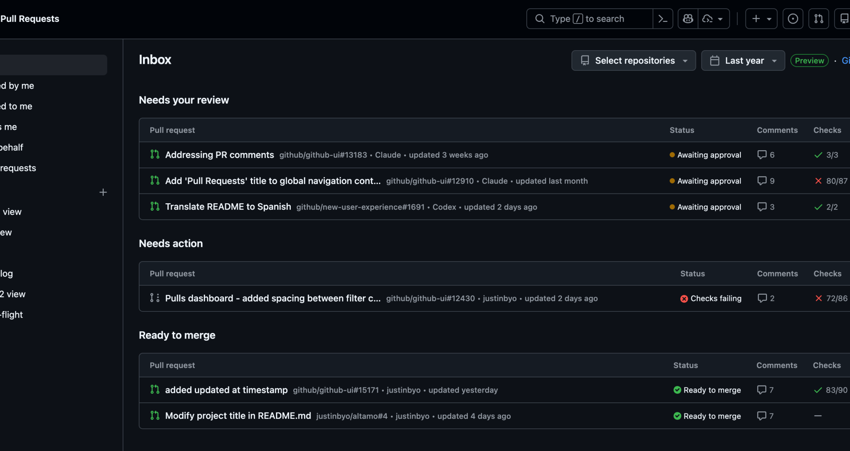Click the 72/86 failing checks indicator
850x451 pixels.
[x=831, y=298]
